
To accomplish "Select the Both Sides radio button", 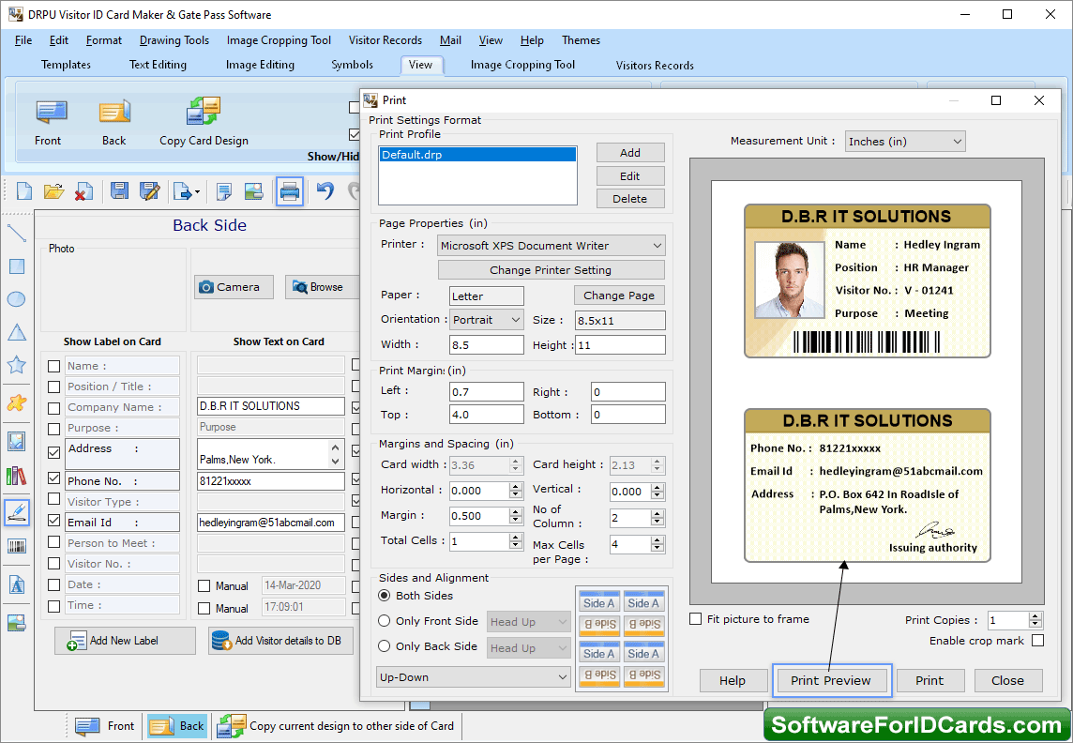I will point(385,596).
